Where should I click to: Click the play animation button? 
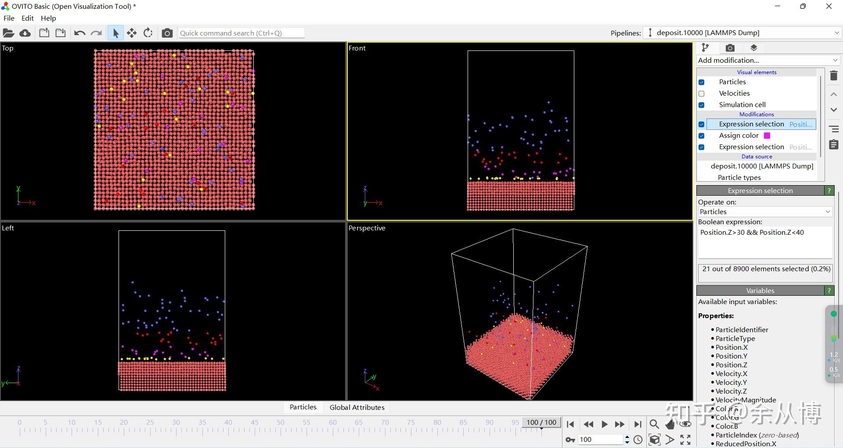coord(604,424)
